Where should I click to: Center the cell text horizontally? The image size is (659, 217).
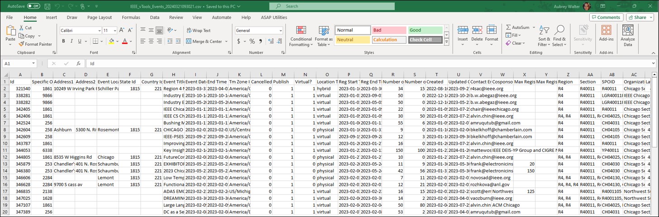tap(151, 41)
